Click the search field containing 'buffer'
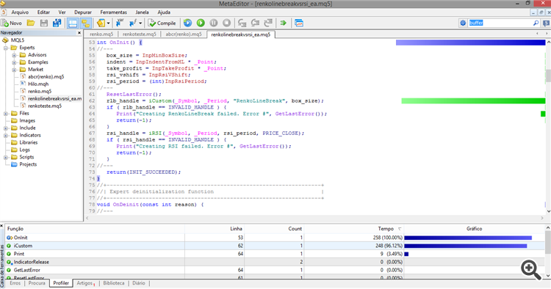 [x=501, y=23]
